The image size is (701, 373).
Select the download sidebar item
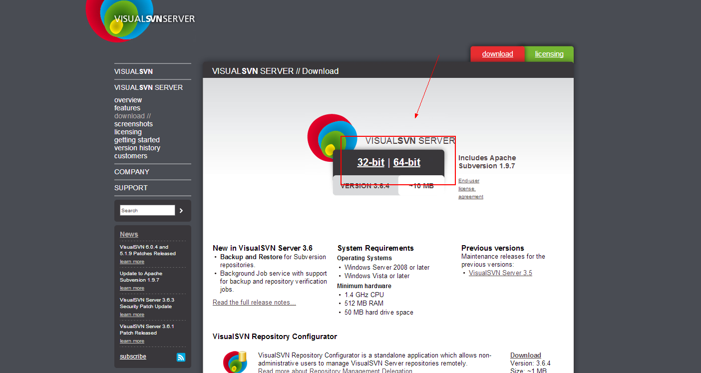point(132,116)
